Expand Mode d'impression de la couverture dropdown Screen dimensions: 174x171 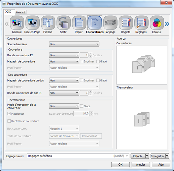click(x=64, y=106)
